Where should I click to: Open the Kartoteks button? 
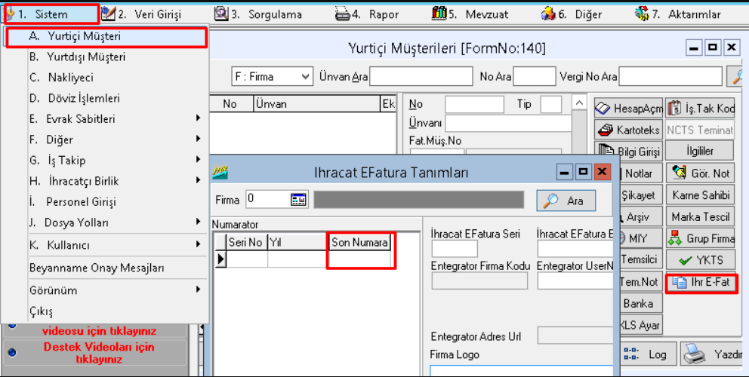[x=629, y=130]
